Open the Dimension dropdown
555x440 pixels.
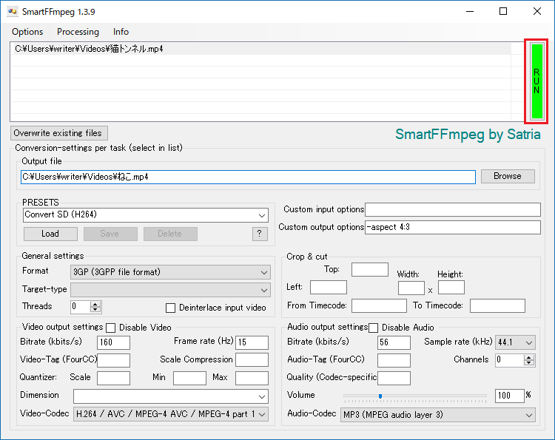pyautogui.click(x=171, y=396)
